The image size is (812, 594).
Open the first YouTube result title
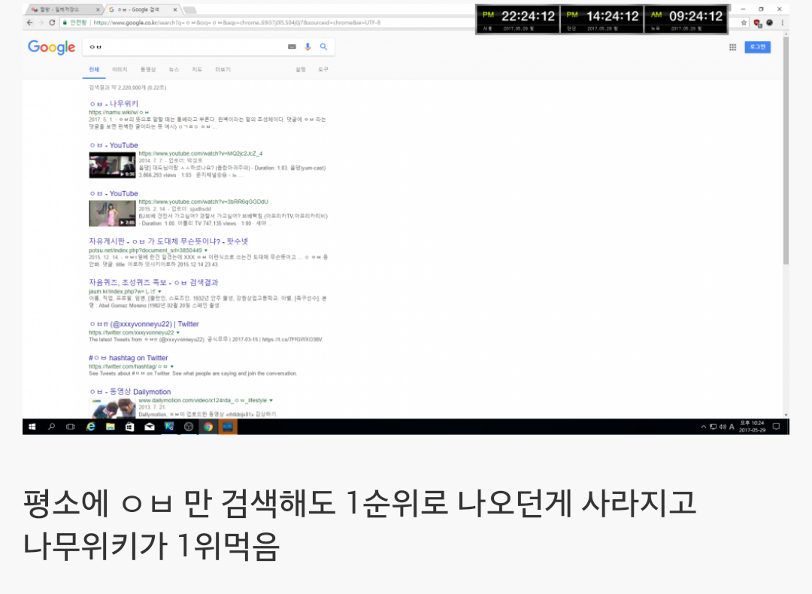point(114,146)
